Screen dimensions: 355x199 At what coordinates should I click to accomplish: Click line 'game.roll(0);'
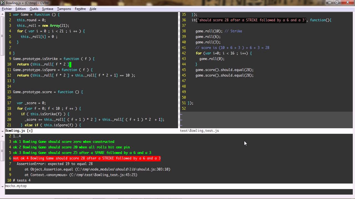212,59
